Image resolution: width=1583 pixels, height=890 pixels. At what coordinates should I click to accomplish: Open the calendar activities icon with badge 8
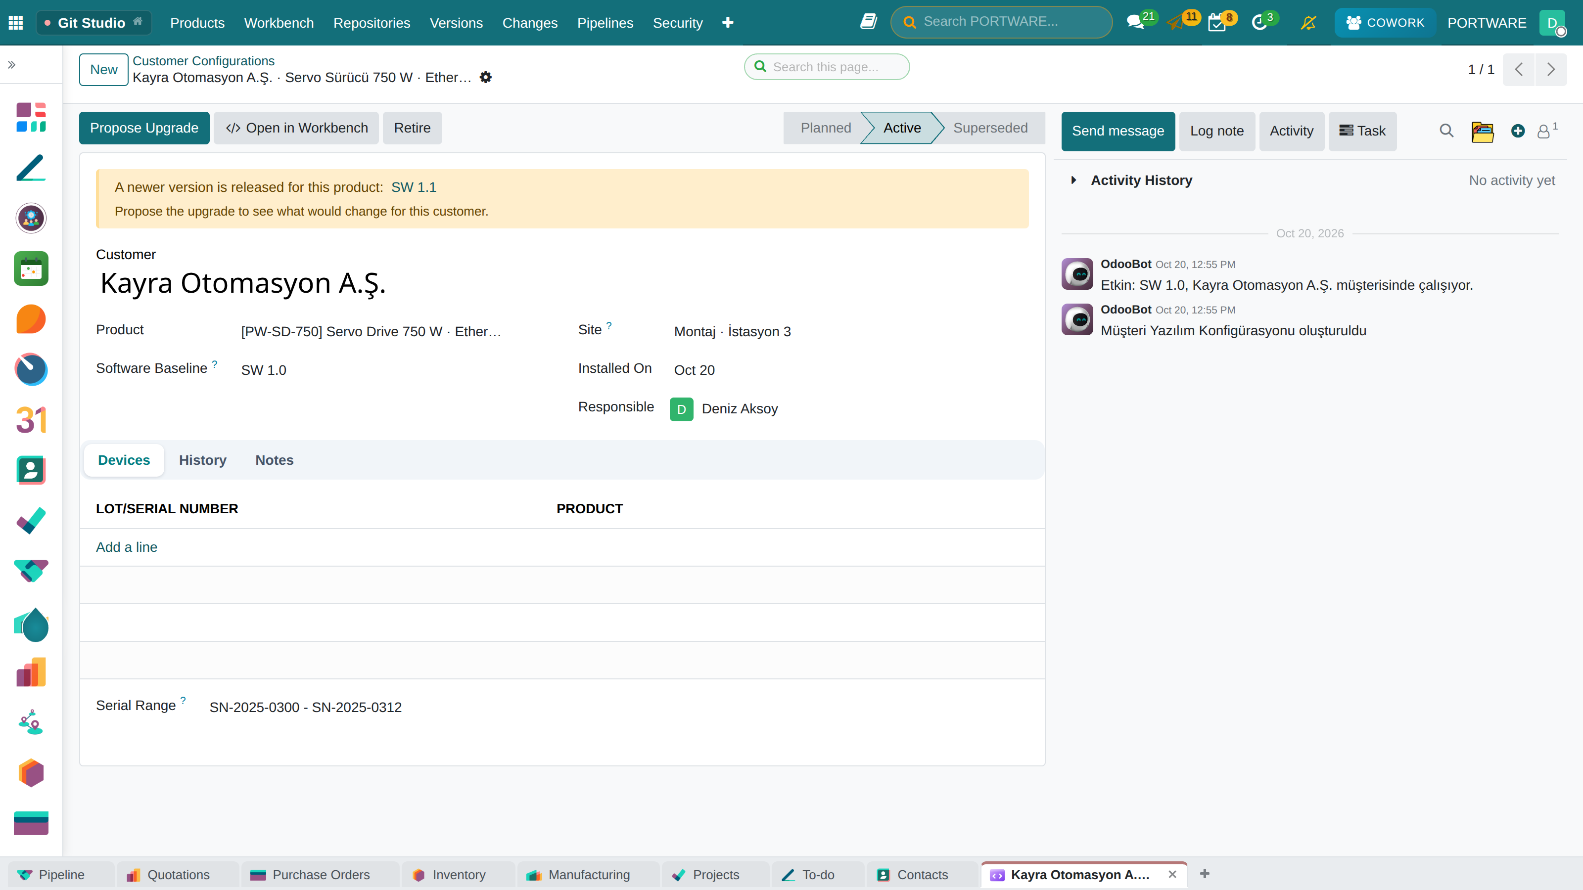pyautogui.click(x=1217, y=23)
